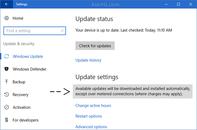Screen dimensions: 197x130
Task: Click the For developers tools icon
Action: [7, 120]
